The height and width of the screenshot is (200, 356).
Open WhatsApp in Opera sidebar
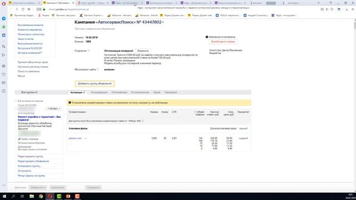pyautogui.click(x=4, y=27)
